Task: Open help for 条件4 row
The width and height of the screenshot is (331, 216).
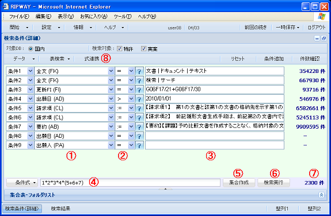Action: tap(139, 99)
